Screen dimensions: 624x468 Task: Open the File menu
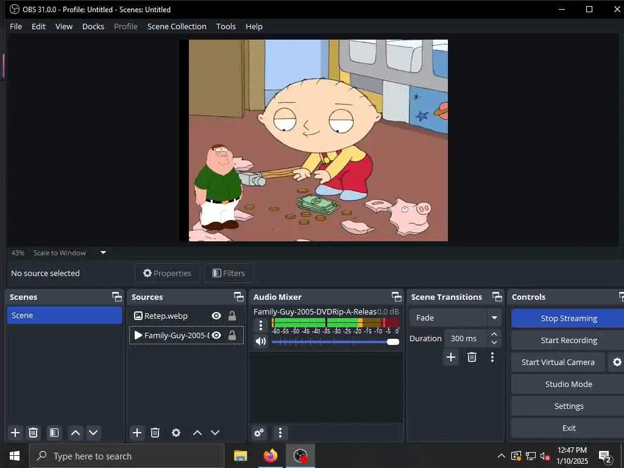pyautogui.click(x=16, y=27)
